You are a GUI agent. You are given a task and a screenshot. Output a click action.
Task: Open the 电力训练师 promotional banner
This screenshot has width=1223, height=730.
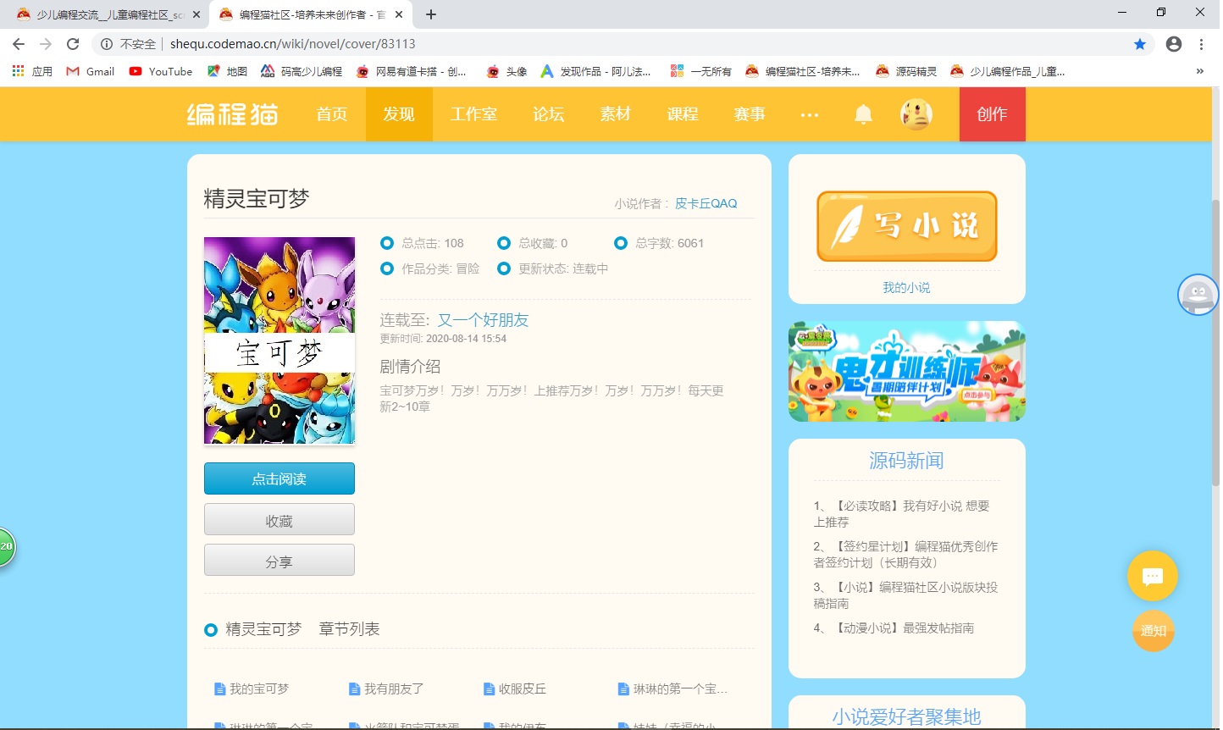[x=907, y=371]
